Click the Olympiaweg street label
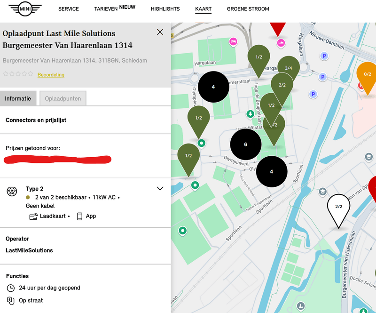This screenshot has width=376, height=313. click(236, 161)
